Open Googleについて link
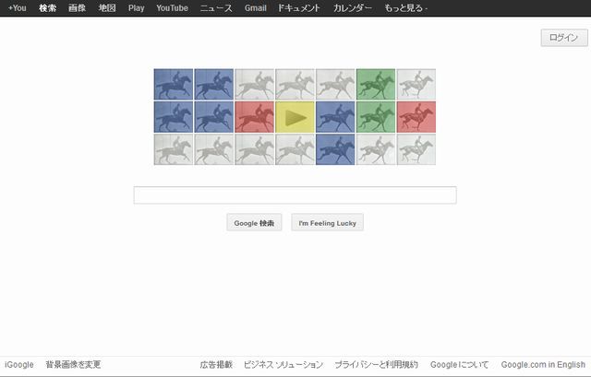Viewport: 591px width, 377px height. 459,364
